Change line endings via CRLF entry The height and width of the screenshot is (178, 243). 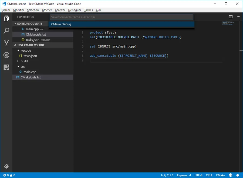coord(209,175)
